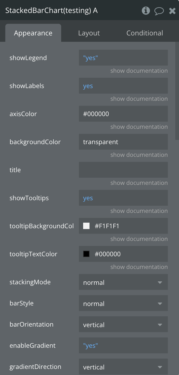The image size is (179, 375).
Task: Open the comment bubble icon
Action: 159,11
